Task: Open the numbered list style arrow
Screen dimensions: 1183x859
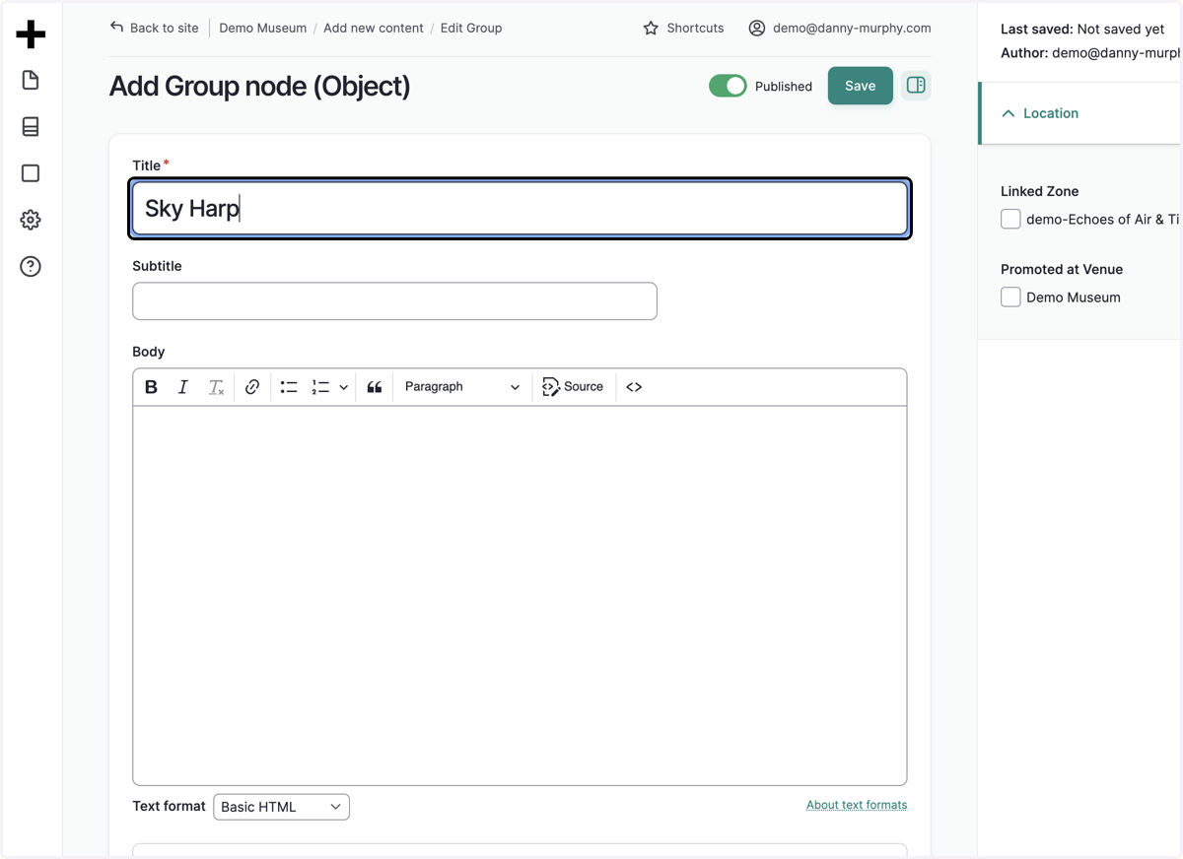Action: click(343, 387)
